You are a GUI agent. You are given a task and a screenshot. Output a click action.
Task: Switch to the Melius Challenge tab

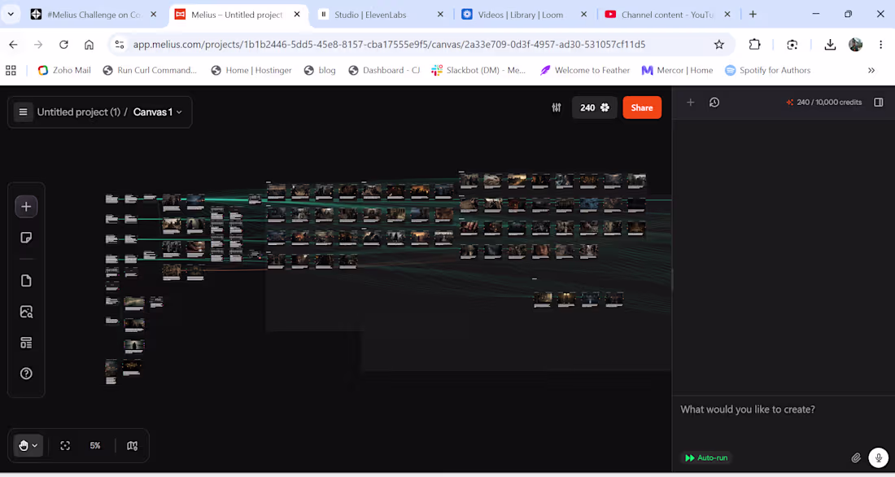[94, 15]
